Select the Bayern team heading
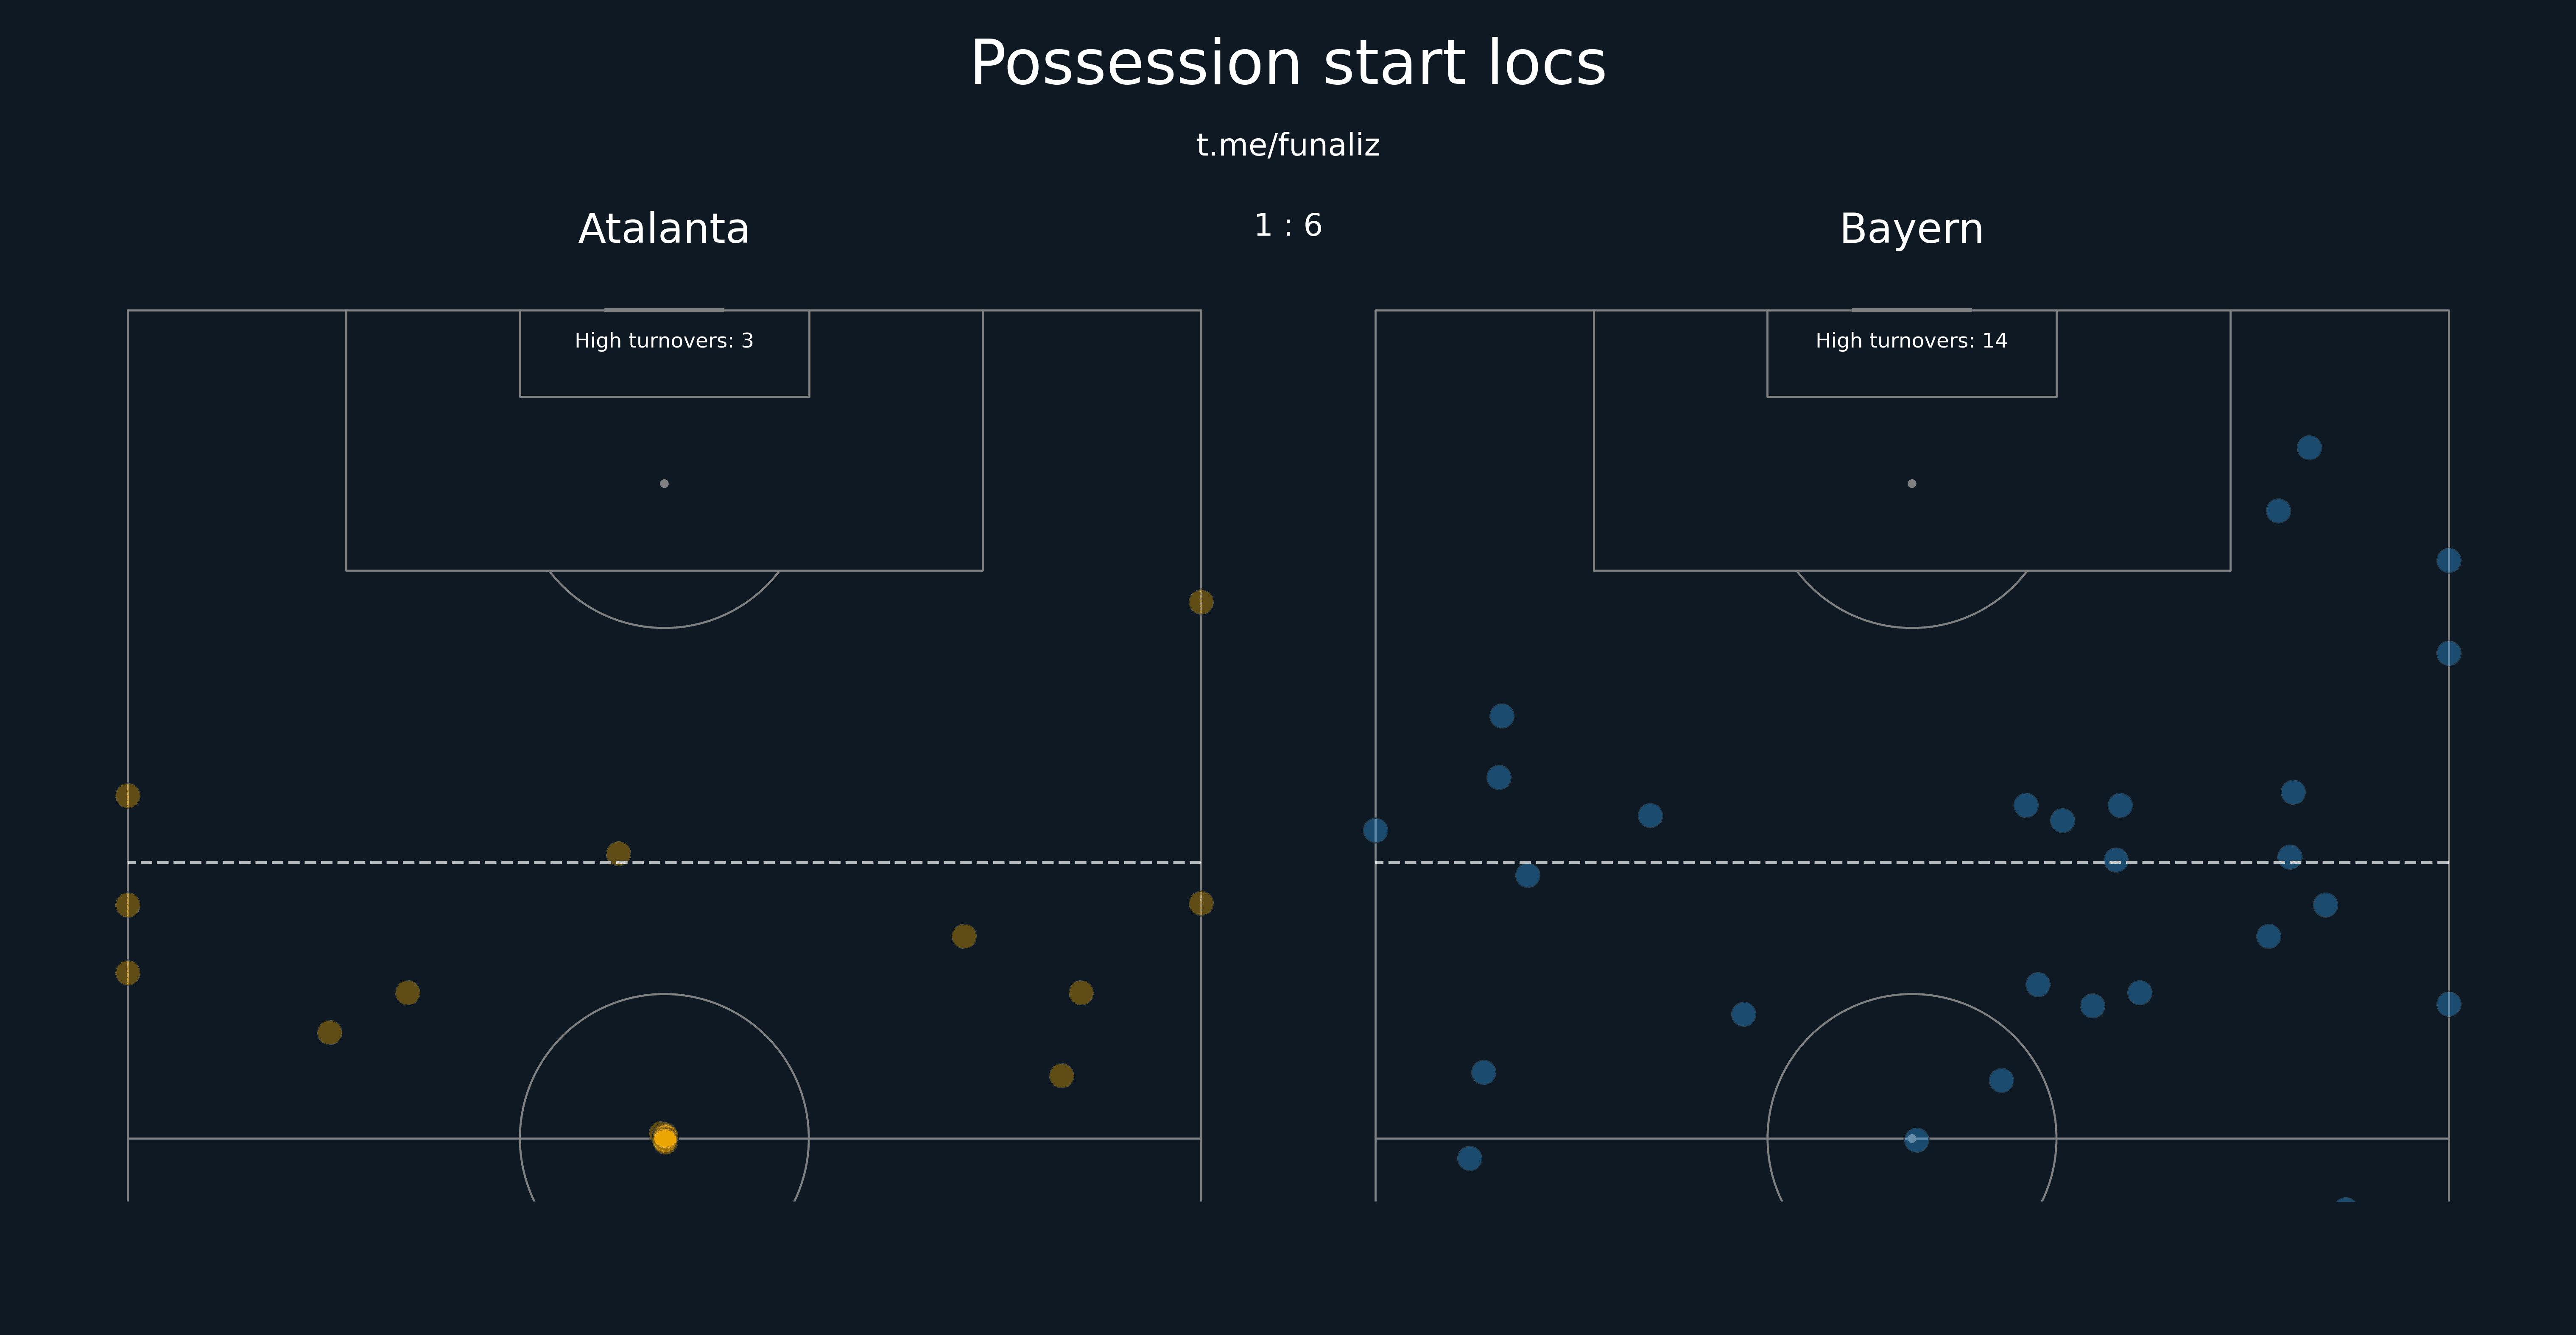This screenshot has width=2576, height=1335. (1911, 229)
